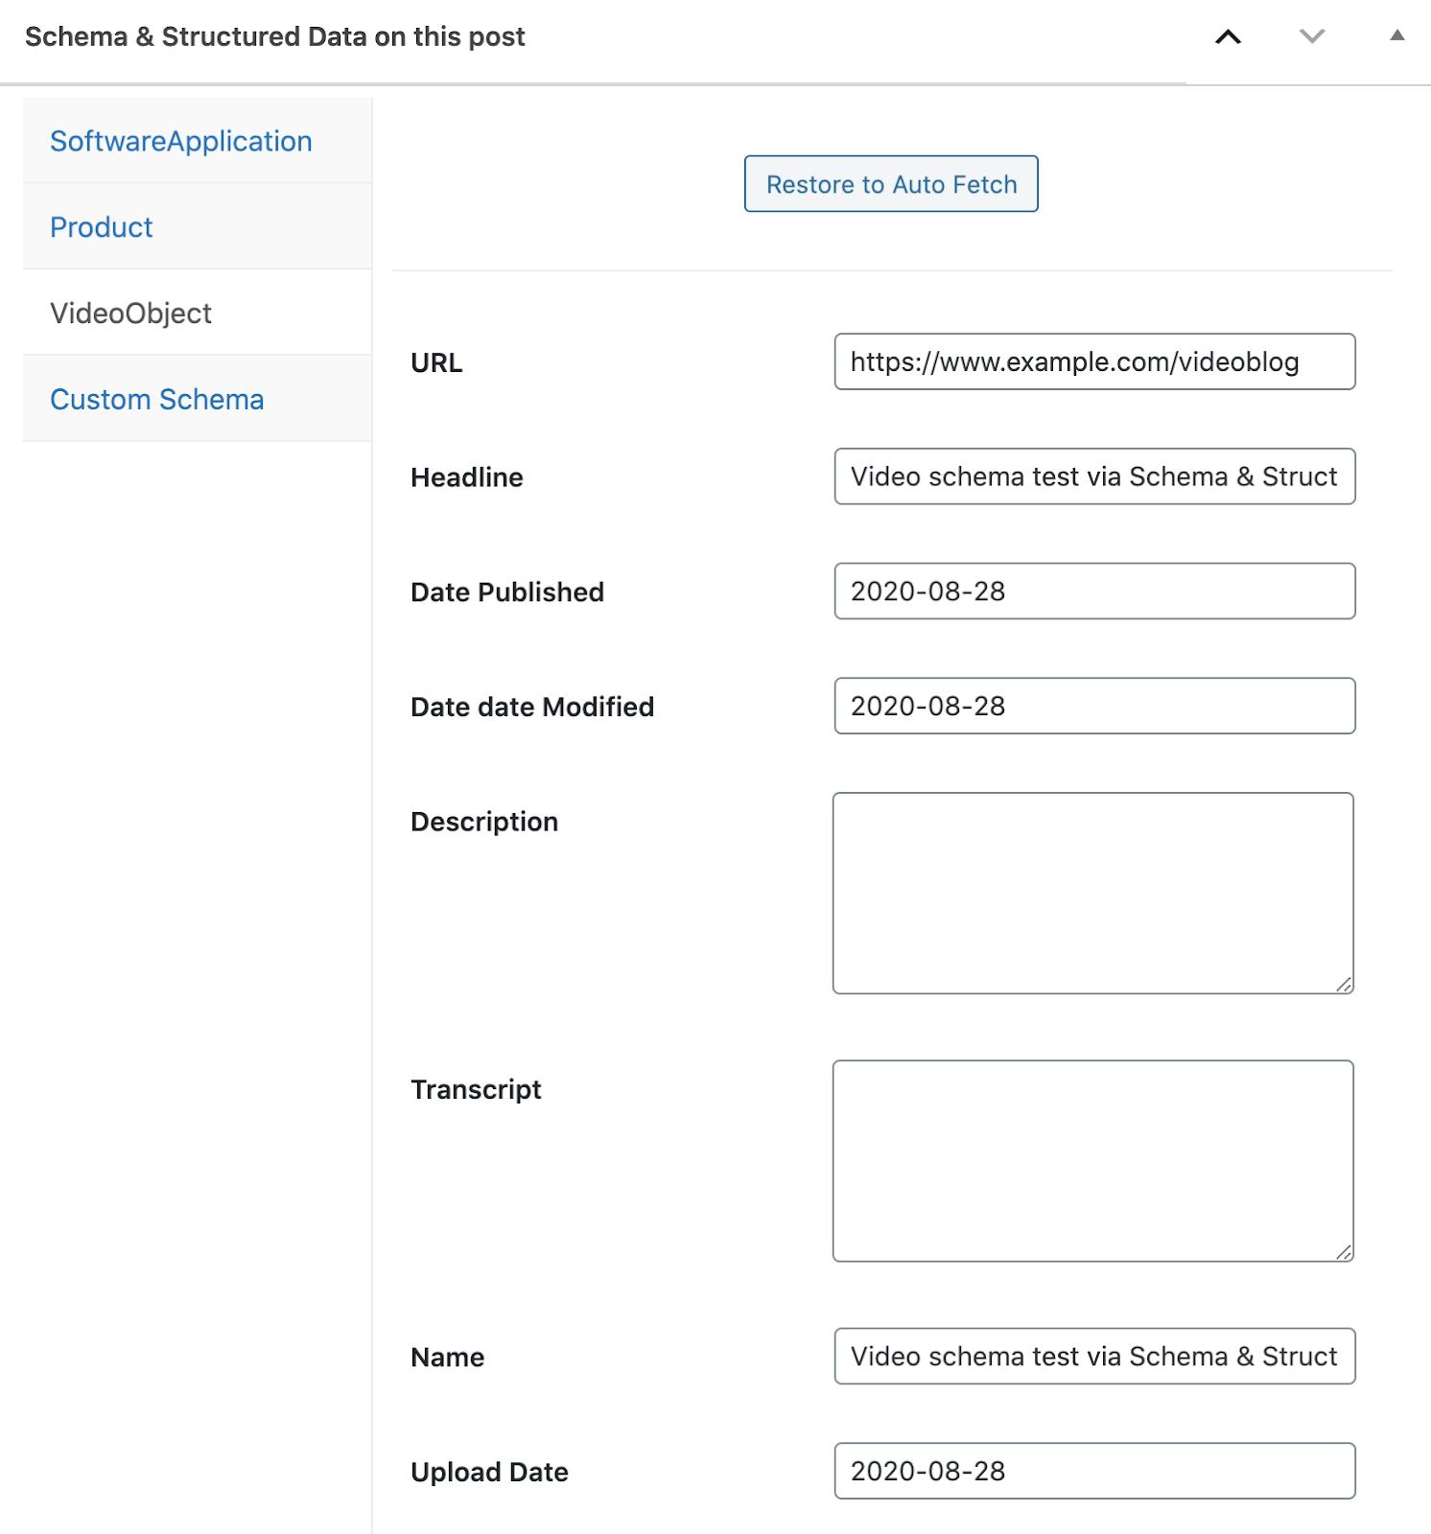Move the Schema panel up using the up chevron

coord(1229,36)
